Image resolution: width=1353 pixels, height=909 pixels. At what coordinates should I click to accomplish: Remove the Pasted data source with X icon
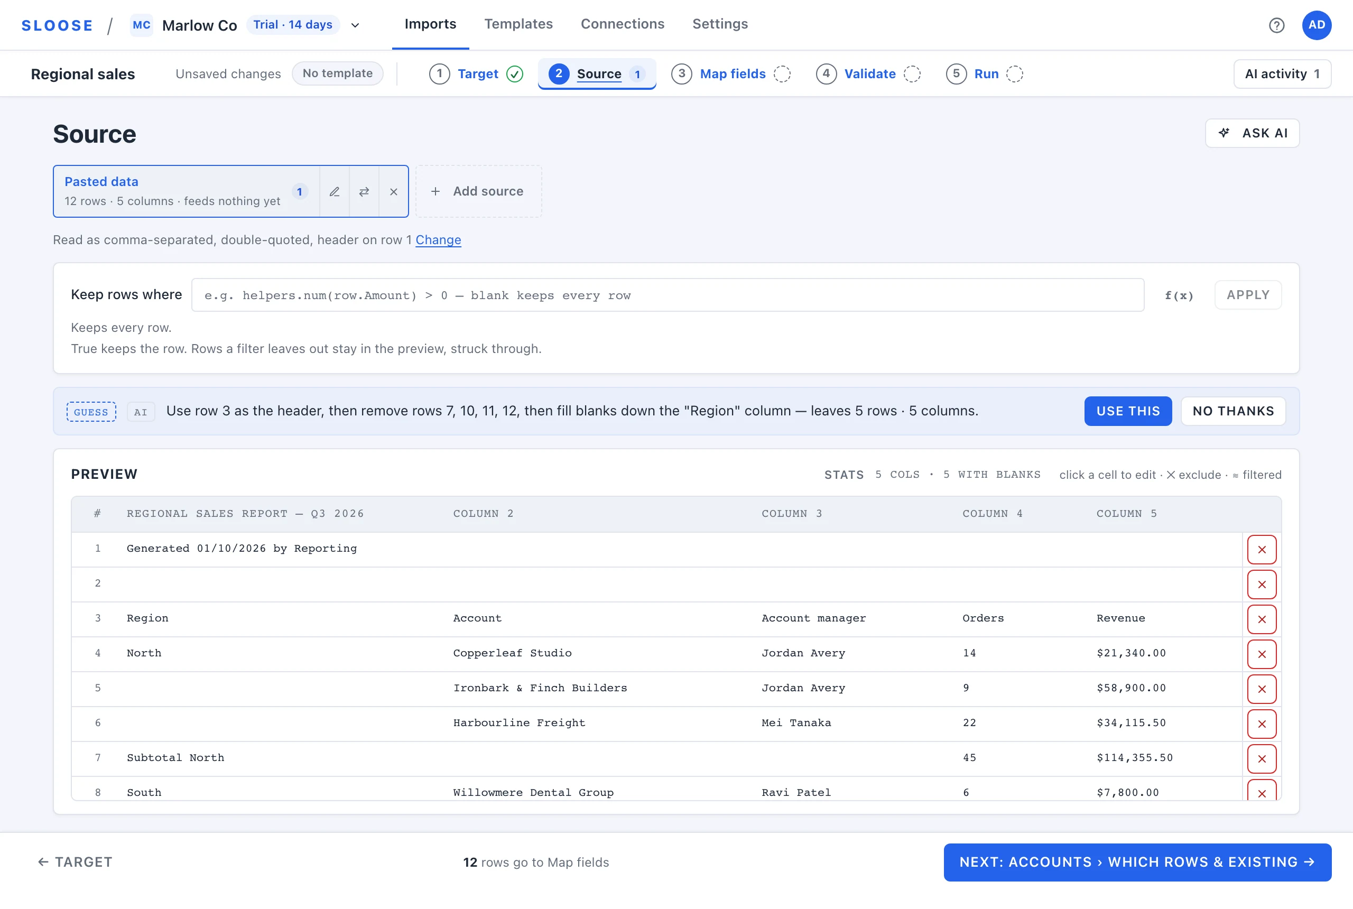tap(394, 191)
